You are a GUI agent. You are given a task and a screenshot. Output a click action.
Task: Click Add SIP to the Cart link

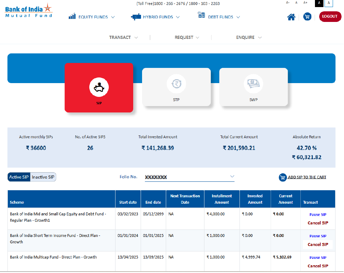pyautogui.click(x=307, y=177)
